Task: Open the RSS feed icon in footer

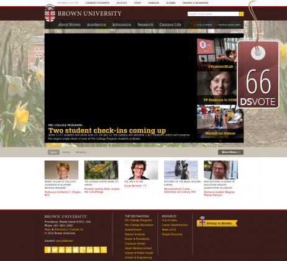Action: [x=97, y=250]
